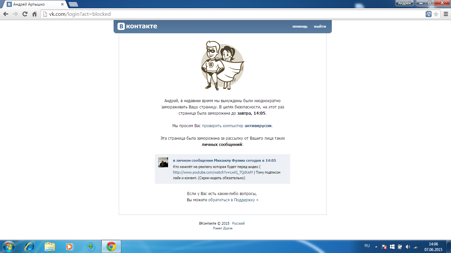Click the ВКонтакте logo in header

tap(137, 26)
